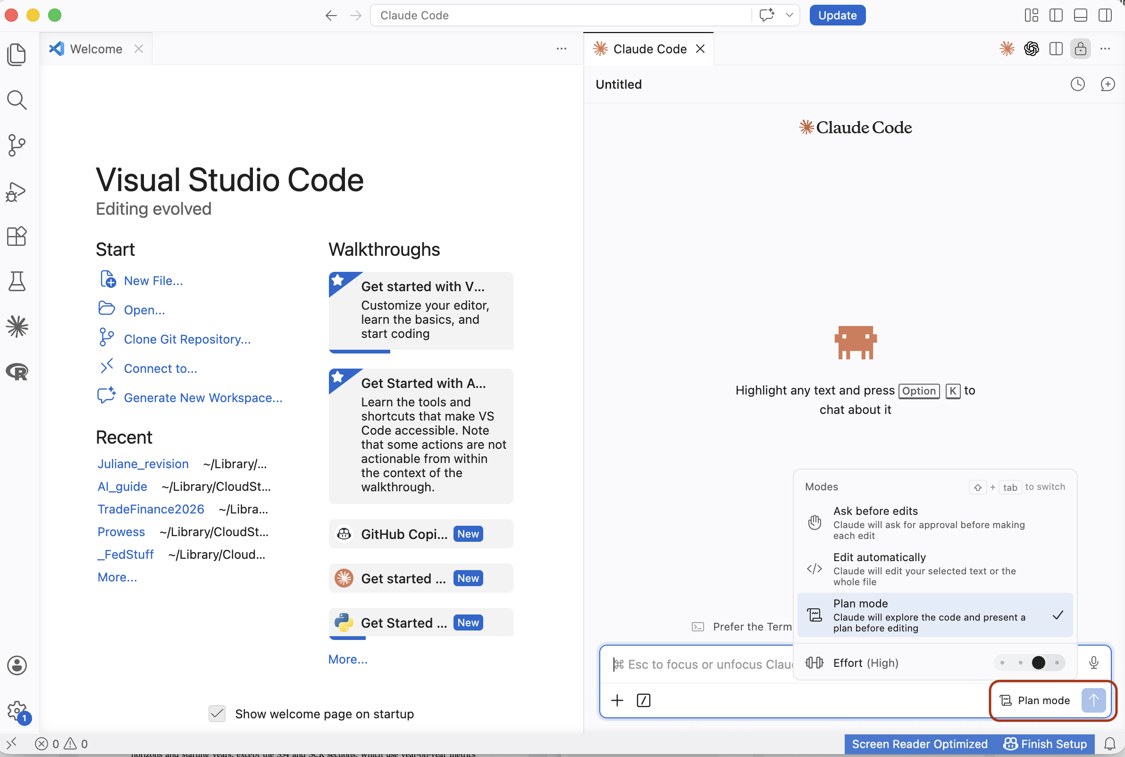1125x757 pixels.
Task: Open recent folder AI_guide
Action: 122,487
